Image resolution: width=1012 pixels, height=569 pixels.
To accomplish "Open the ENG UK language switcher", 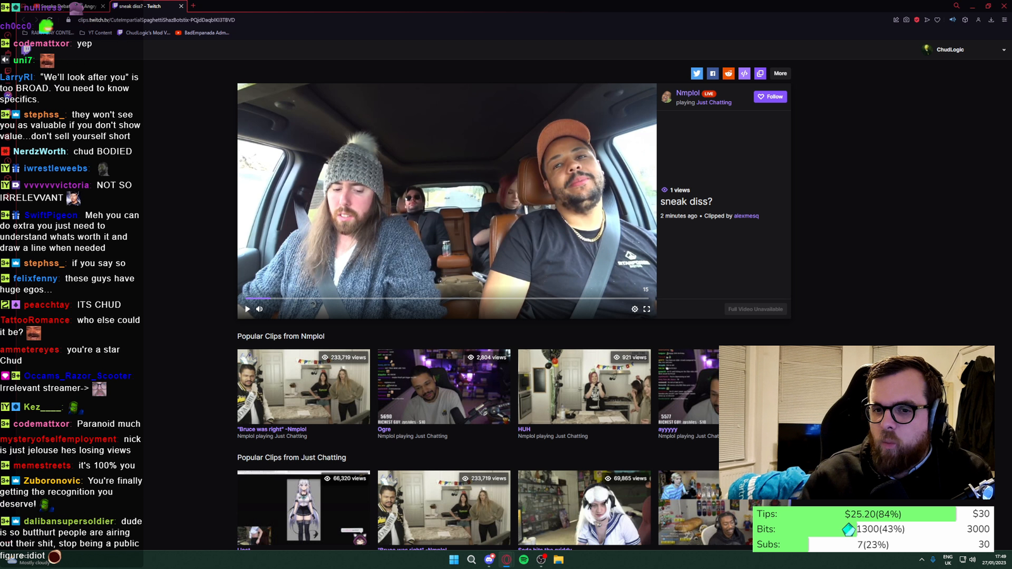I will [x=947, y=560].
